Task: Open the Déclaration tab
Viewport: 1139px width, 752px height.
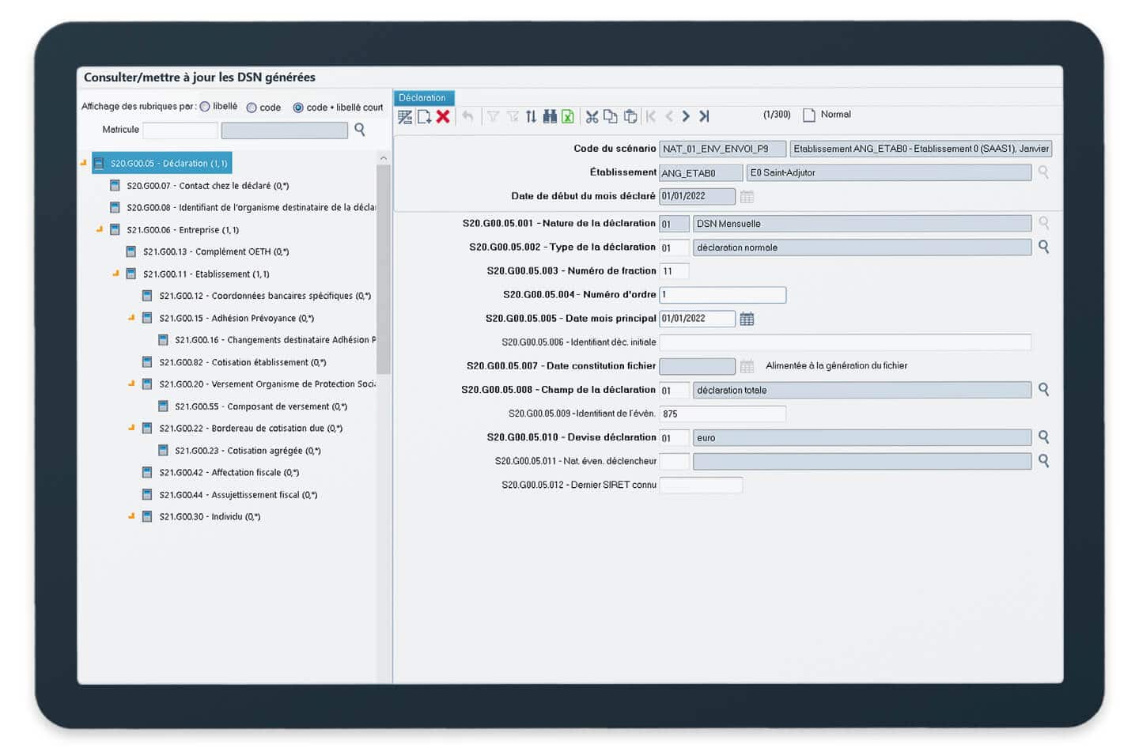Action: click(x=422, y=98)
